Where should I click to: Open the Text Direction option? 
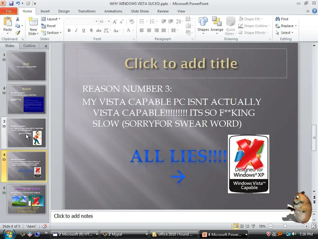(189, 19)
